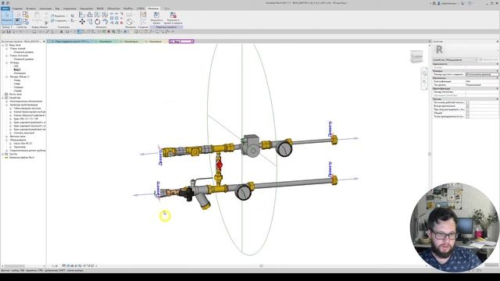
Task: Click the Paste clipboard icon in ribbon
Action: [37, 17]
